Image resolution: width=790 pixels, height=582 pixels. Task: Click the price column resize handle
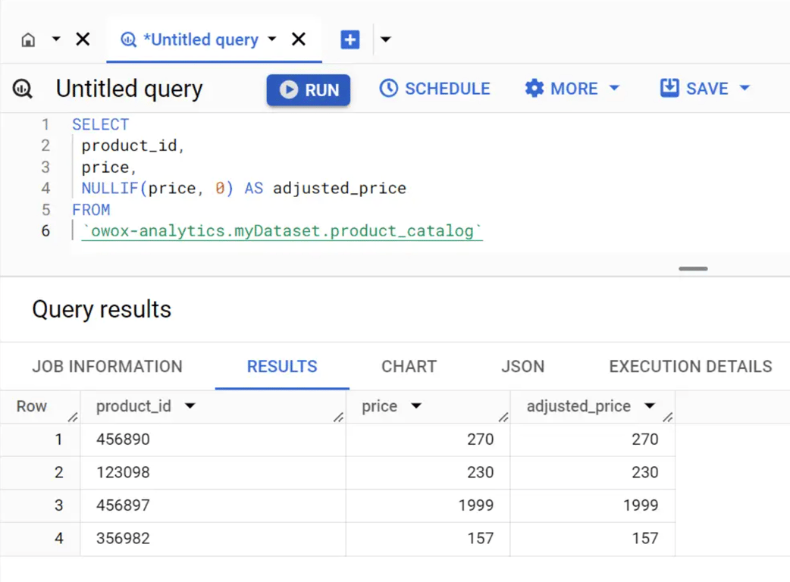503,417
